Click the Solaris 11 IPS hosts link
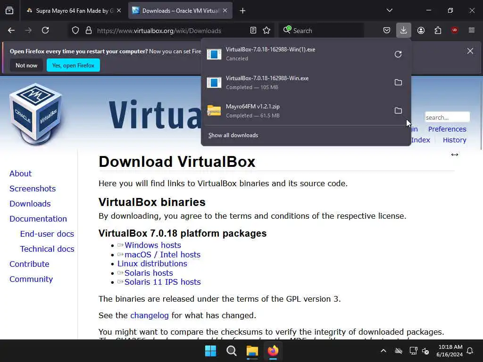Viewport: 483px width, 362px height. [x=163, y=282]
